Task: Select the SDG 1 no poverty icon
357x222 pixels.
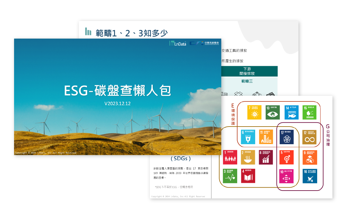Action: 230,157
